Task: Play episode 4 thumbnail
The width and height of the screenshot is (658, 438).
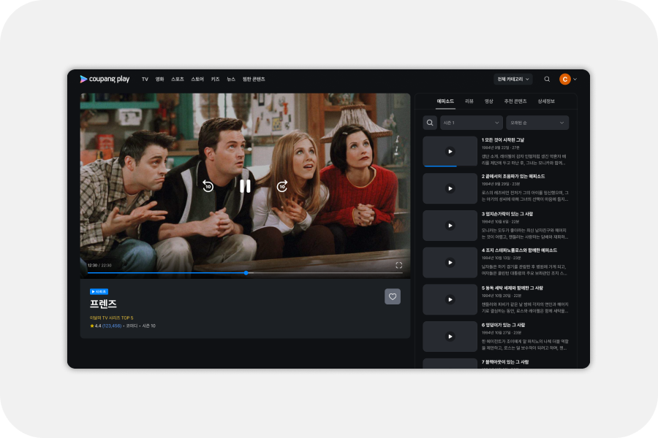Action: point(450,262)
